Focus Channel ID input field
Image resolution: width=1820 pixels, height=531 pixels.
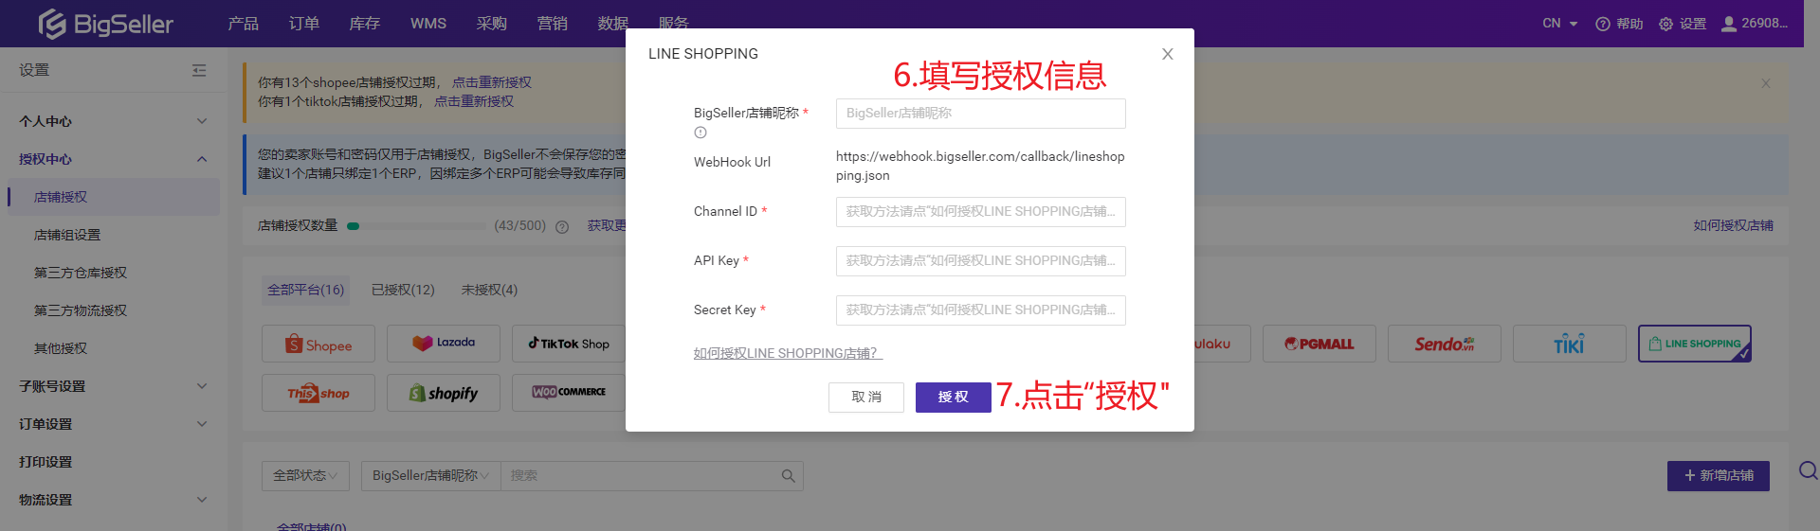[980, 212]
